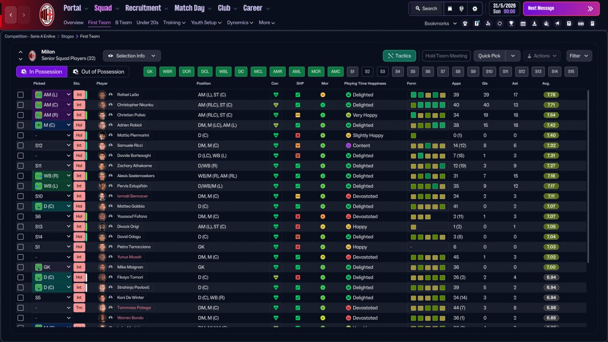Click the Search field
The height and width of the screenshot is (342, 608).
tap(426, 9)
